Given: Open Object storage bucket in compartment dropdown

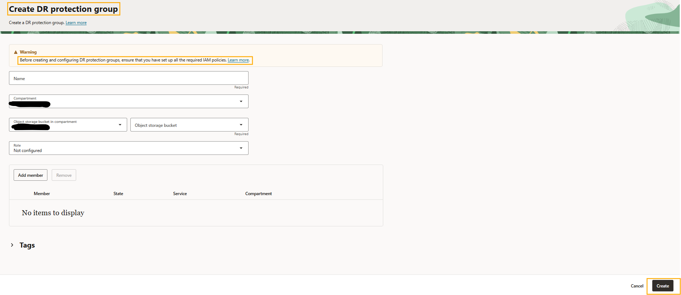Looking at the screenshot, I should 68,125.
